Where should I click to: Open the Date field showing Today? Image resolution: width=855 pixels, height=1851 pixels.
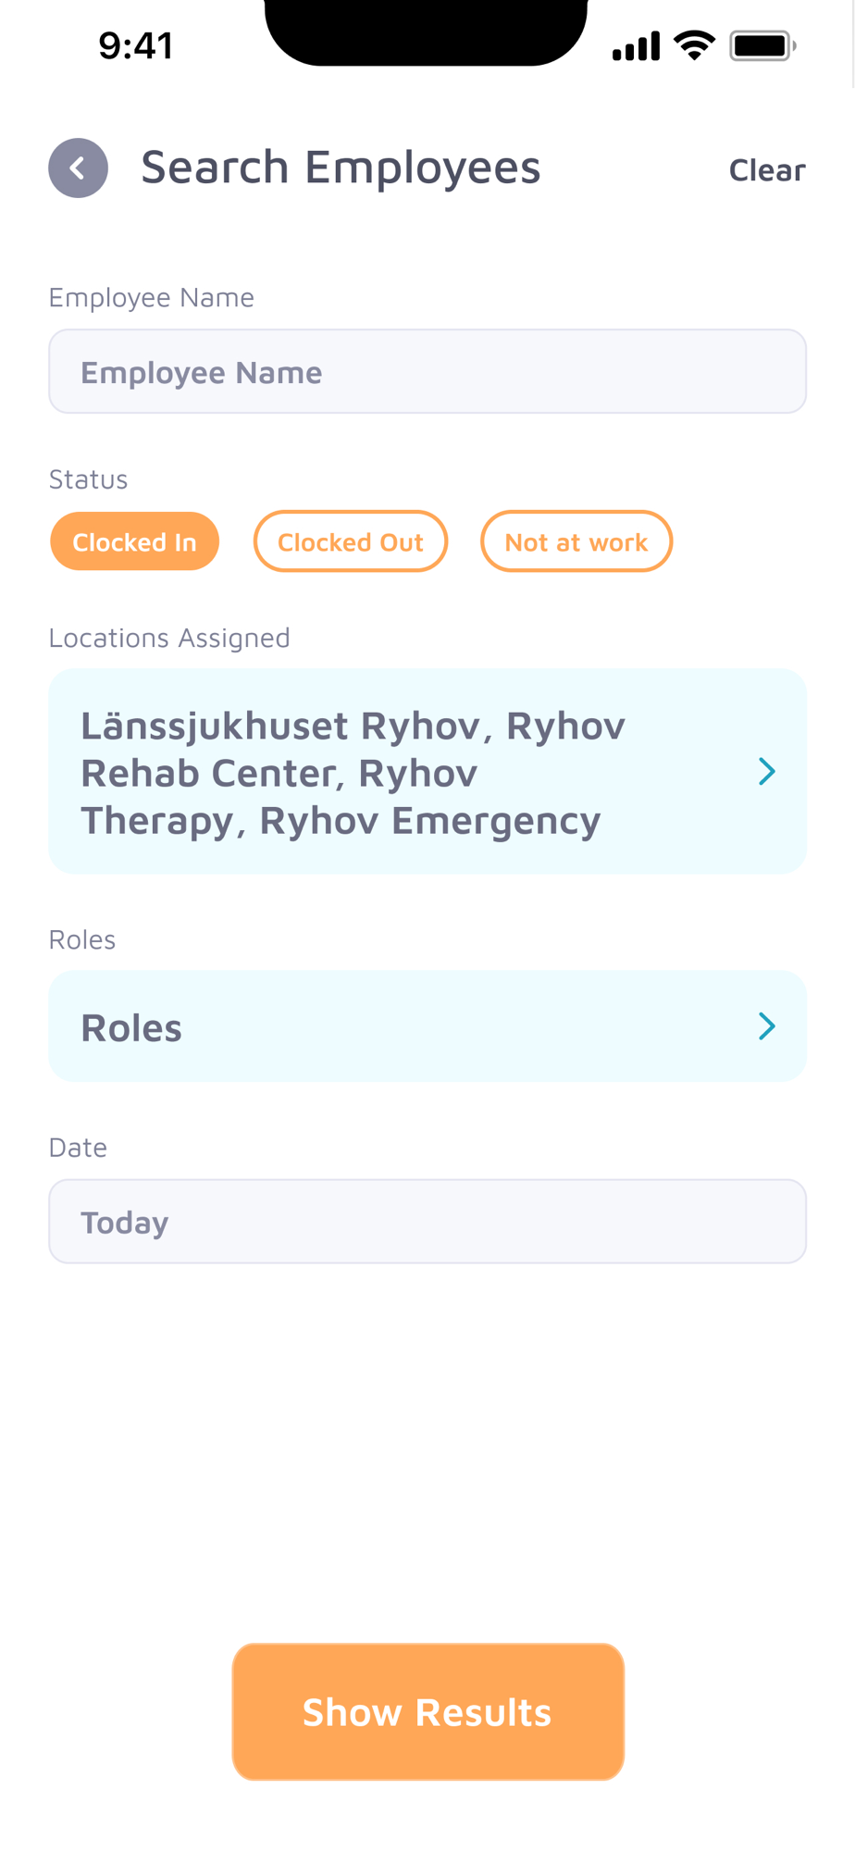click(427, 1222)
